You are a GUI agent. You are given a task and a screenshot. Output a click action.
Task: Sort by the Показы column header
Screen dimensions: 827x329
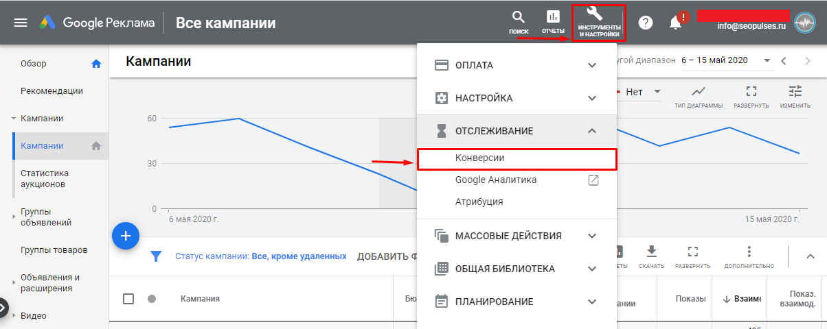point(690,299)
